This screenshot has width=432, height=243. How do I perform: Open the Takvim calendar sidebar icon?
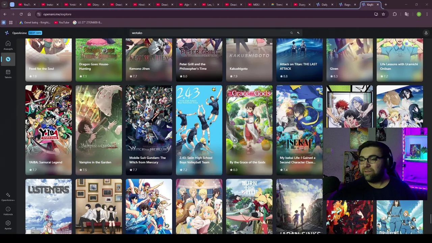pos(8,72)
